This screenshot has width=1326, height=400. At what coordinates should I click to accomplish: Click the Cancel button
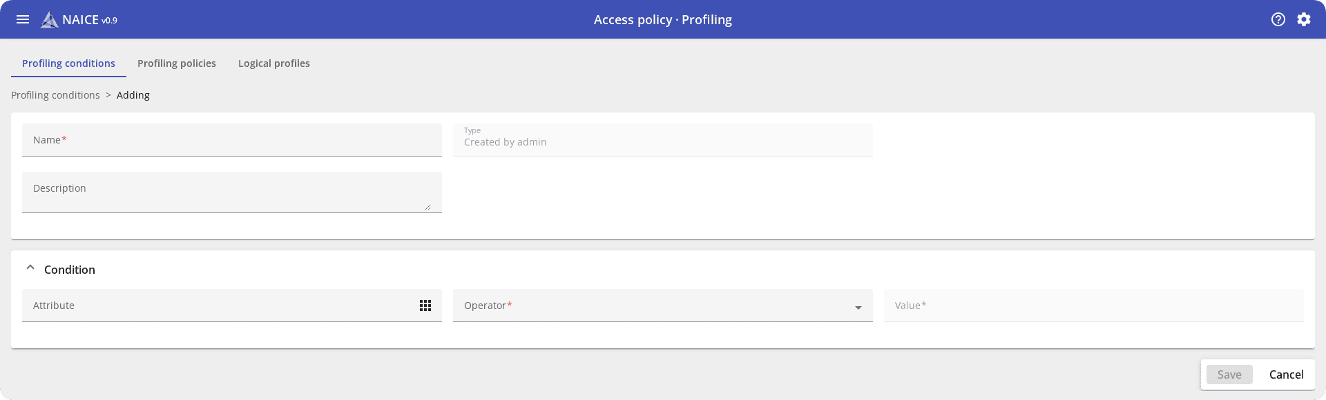point(1286,374)
